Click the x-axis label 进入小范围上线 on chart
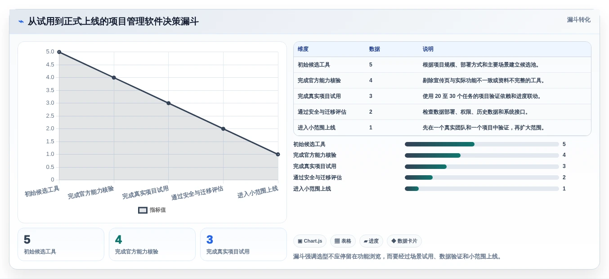This screenshot has width=609, height=279. pos(258,192)
